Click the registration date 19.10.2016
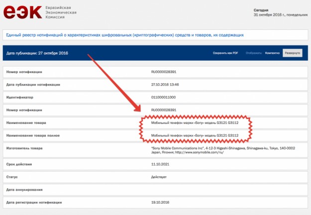311x215 pixels. [x=160, y=202]
